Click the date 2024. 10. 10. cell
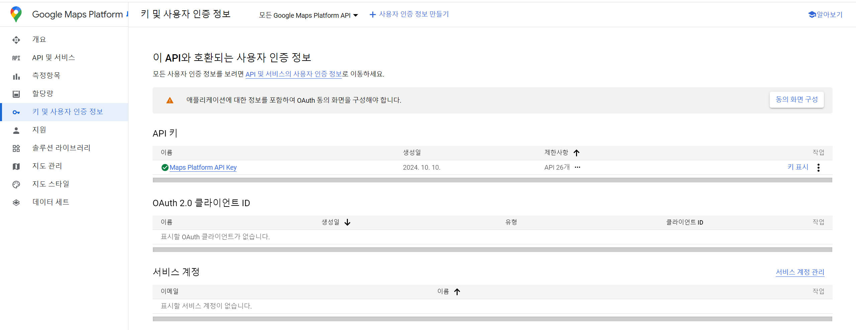Image resolution: width=856 pixels, height=330 pixels. pos(421,167)
